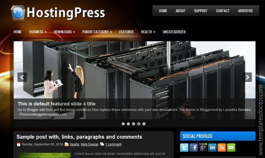Viewport: 265px width, 158px height.
Task: Expand the Business category menu
Action: (x=38, y=32)
